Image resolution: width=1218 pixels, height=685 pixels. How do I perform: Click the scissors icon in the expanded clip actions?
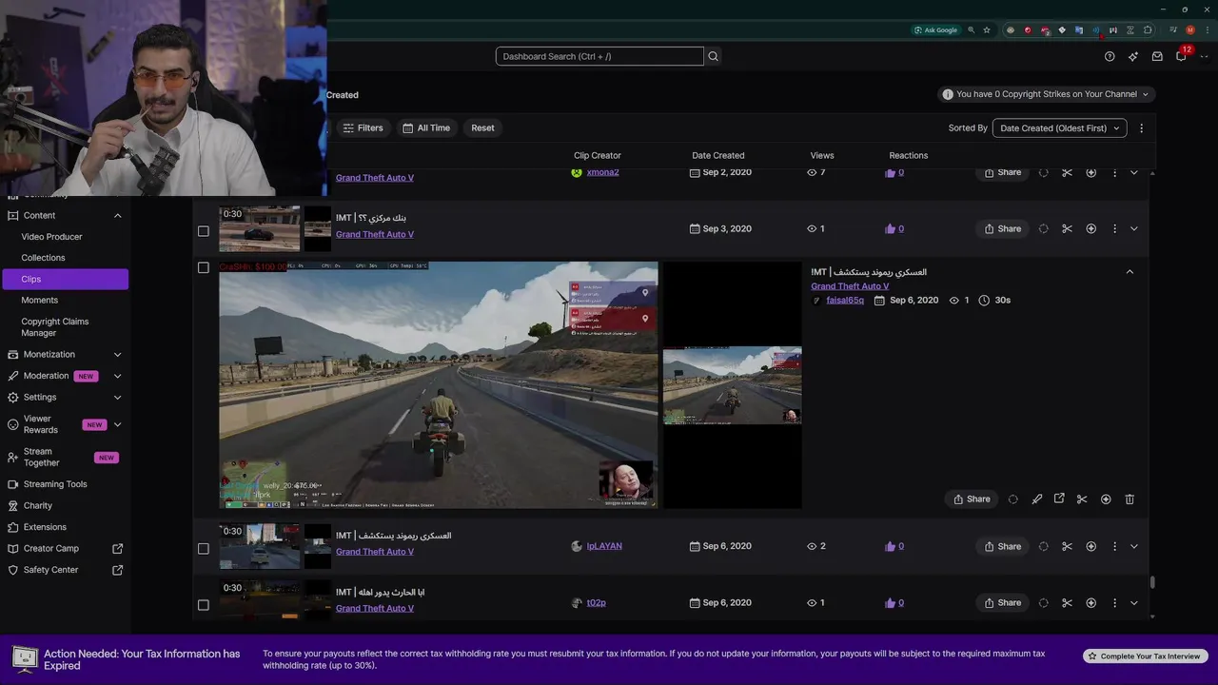(x=1082, y=499)
